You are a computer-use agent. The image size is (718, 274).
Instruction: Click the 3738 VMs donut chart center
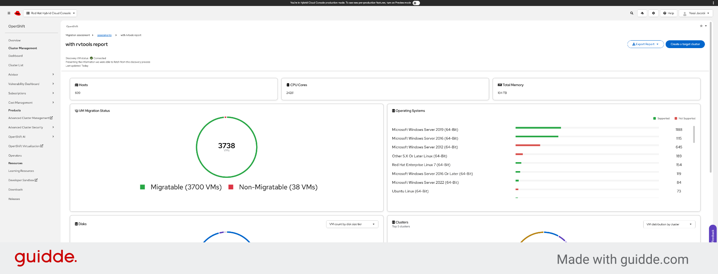tap(227, 147)
